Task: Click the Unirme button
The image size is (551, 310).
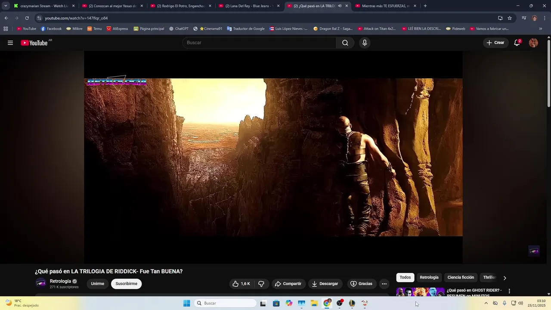Action: 98,284
